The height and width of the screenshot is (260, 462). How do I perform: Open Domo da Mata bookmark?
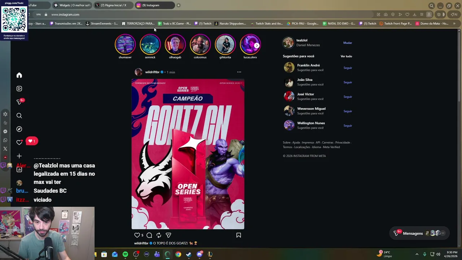click(x=432, y=23)
